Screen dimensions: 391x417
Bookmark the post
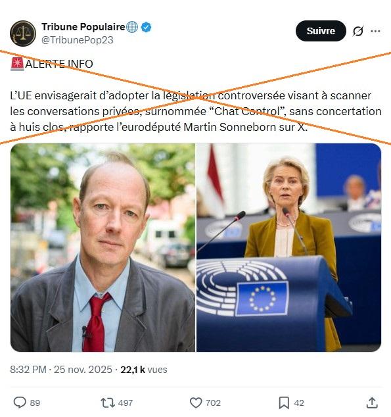pyautogui.click(x=284, y=403)
